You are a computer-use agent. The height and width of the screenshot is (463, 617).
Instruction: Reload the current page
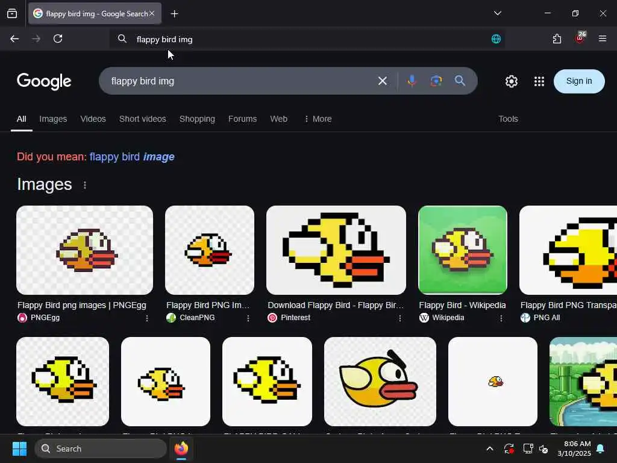(x=58, y=39)
